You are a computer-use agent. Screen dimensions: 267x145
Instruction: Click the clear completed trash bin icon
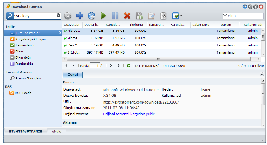click(x=163, y=15)
